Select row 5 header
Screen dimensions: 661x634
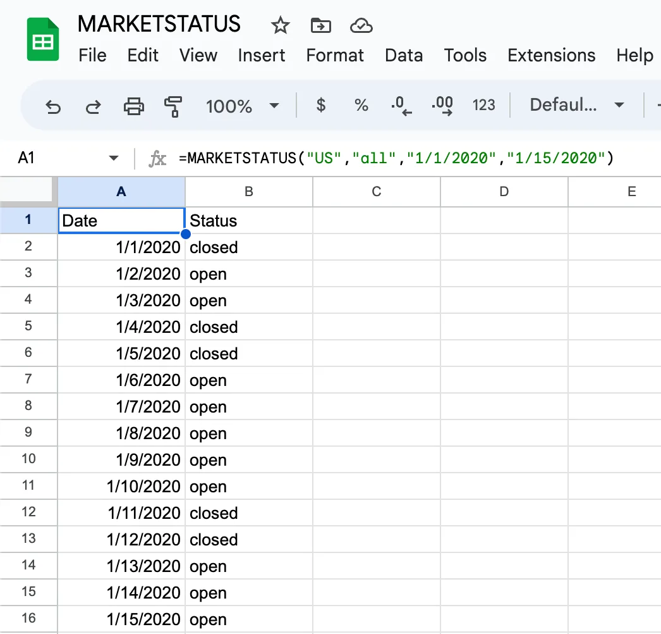pos(28,326)
